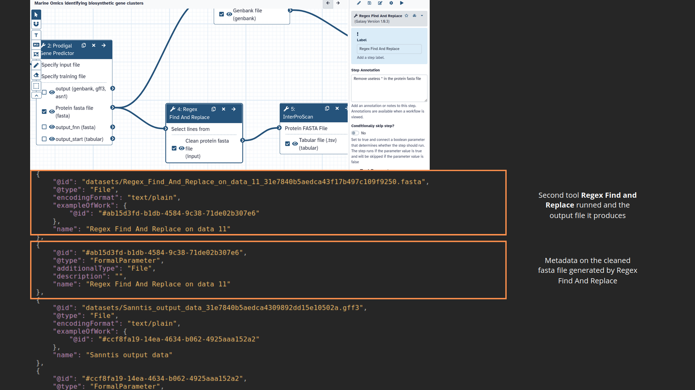Viewport: 695px width, 390px height.
Task: Select the box select tool
Action: (36, 86)
